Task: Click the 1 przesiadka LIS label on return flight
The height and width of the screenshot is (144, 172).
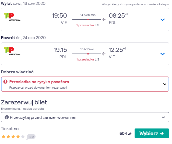Action: point(88,59)
